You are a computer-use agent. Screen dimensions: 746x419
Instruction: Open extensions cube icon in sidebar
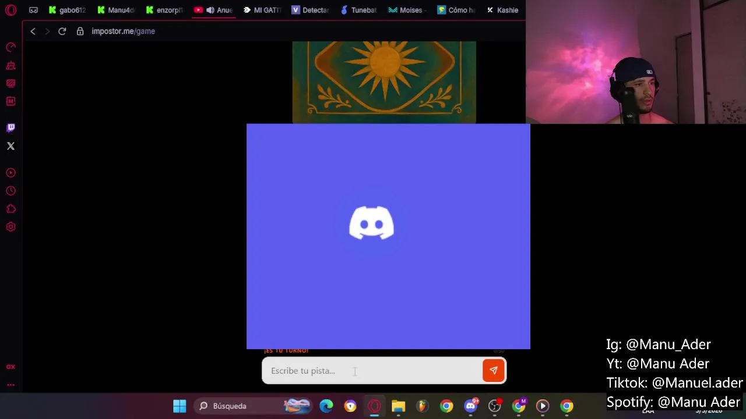[x=10, y=209]
